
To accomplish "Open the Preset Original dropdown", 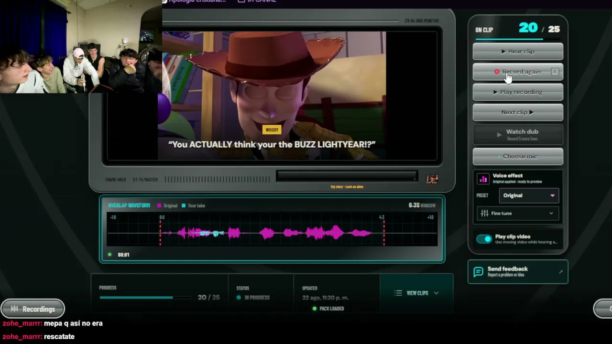I will [x=528, y=195].
